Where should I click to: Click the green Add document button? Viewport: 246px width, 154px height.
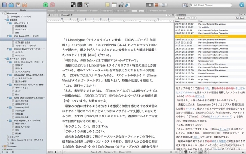[46, 5]
